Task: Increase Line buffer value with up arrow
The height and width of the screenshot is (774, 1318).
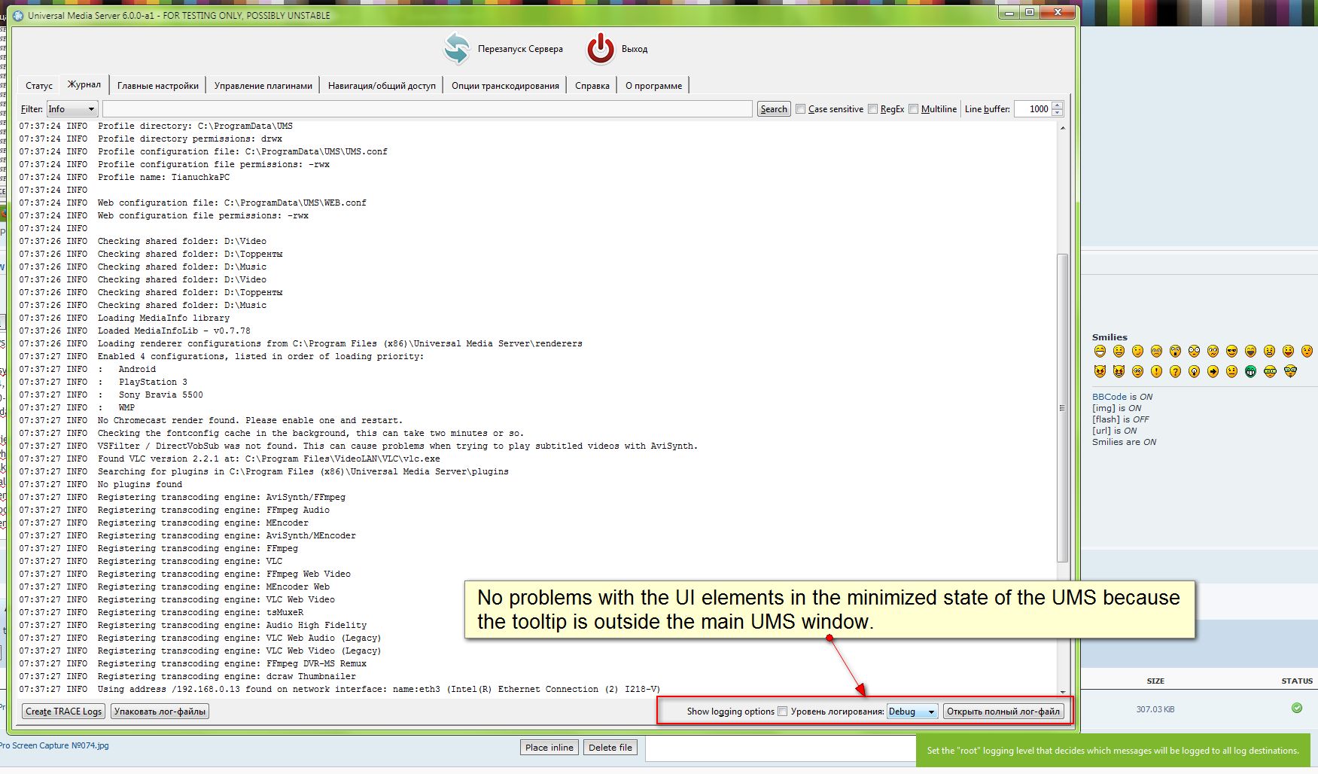Action: pyautogui.click(x=1058, y=105)
